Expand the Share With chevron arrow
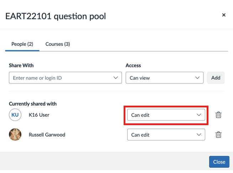The height and width of the screenshot is (173, 233). (115, 78)
